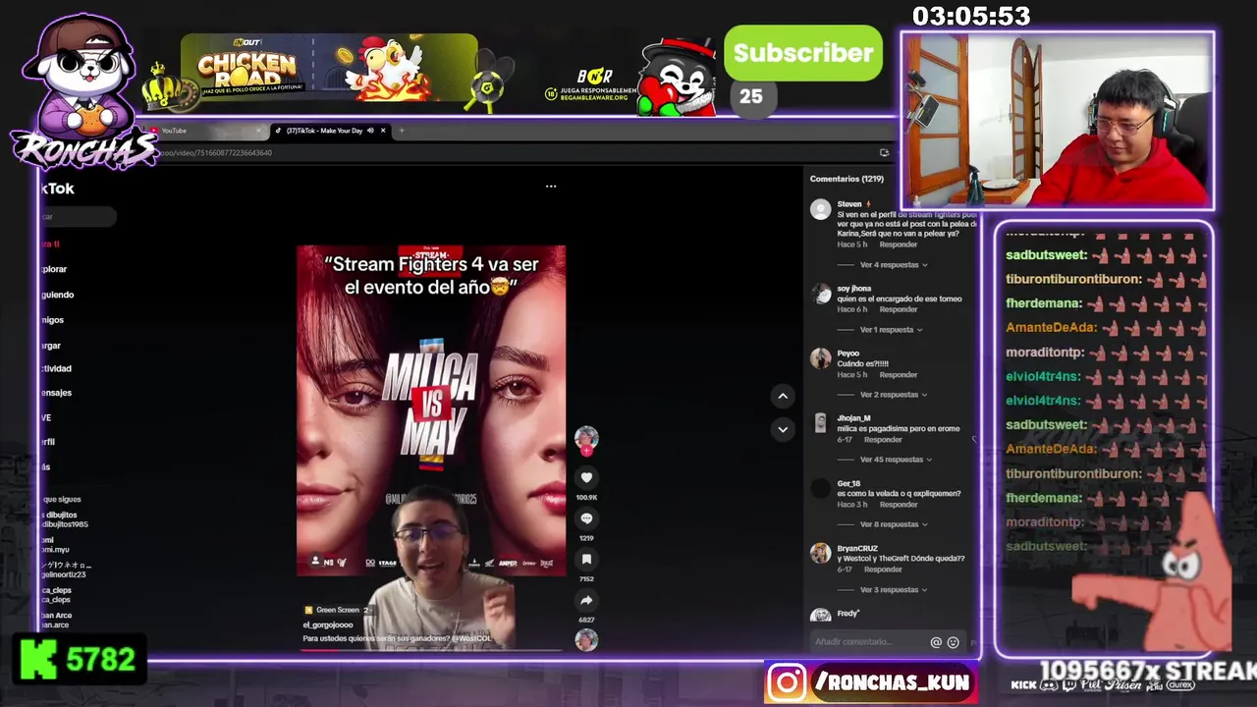Open the Green Screen effect label
Viewport: 1257px width, 707px height.
click(x=338, y=610)
